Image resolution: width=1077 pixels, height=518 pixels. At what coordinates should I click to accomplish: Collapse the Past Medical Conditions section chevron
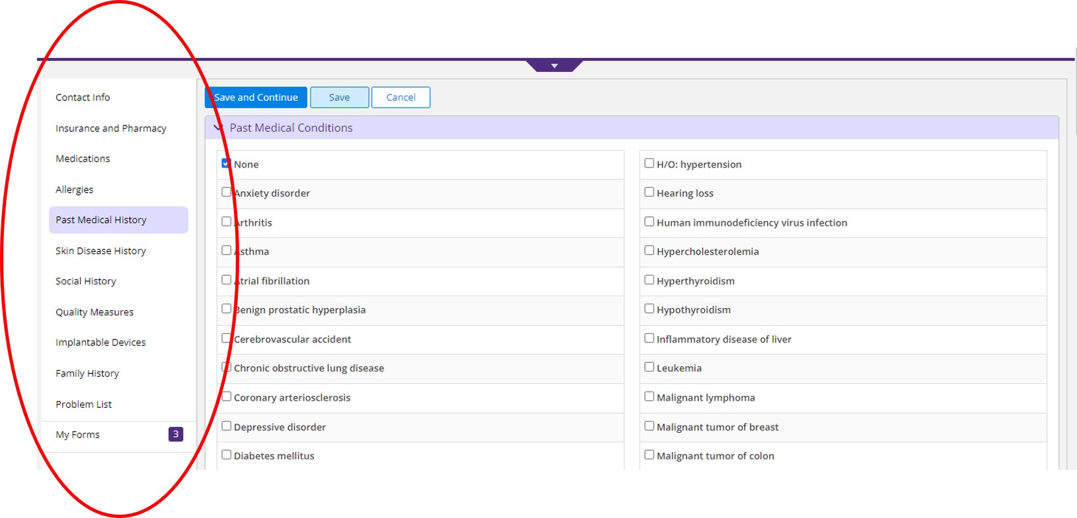pyautogui.click(x=219, y=128)
